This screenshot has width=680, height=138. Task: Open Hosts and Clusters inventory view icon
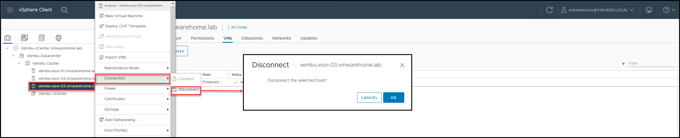[8, 38]
